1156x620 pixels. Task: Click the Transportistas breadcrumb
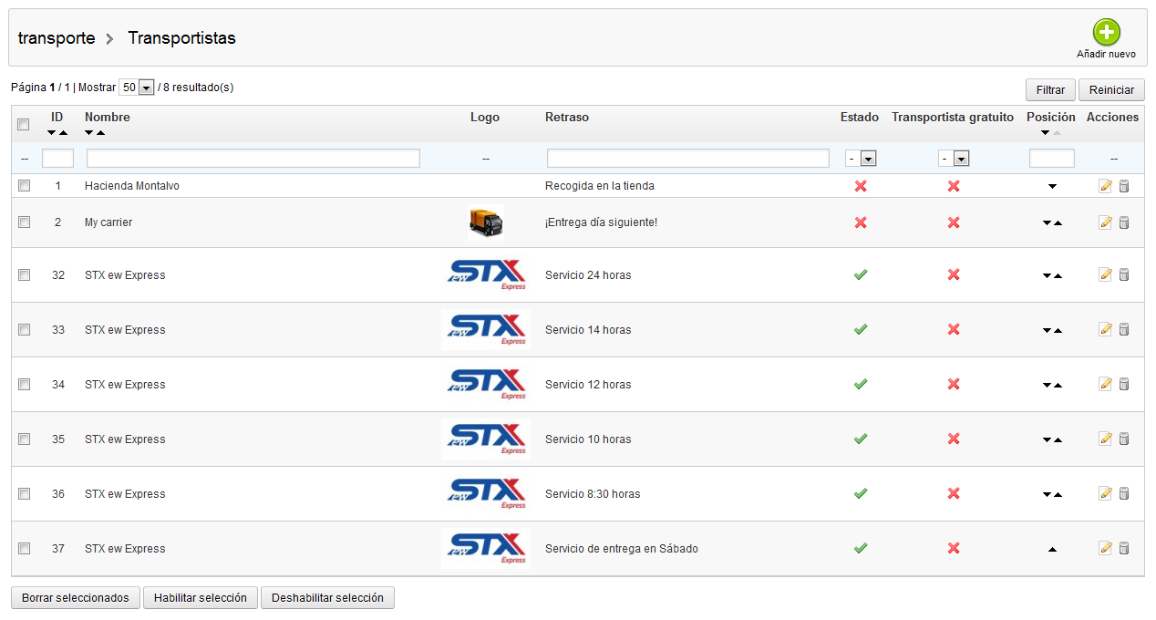coord(181,38)
